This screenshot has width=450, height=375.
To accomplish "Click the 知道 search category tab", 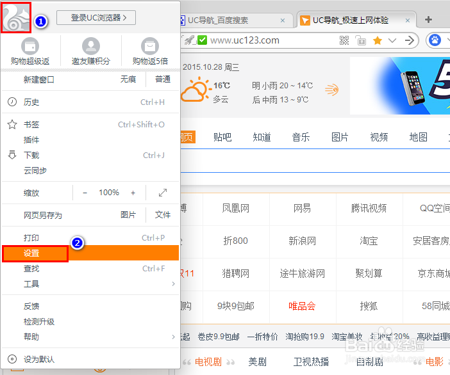I will (x=262, y=137).
